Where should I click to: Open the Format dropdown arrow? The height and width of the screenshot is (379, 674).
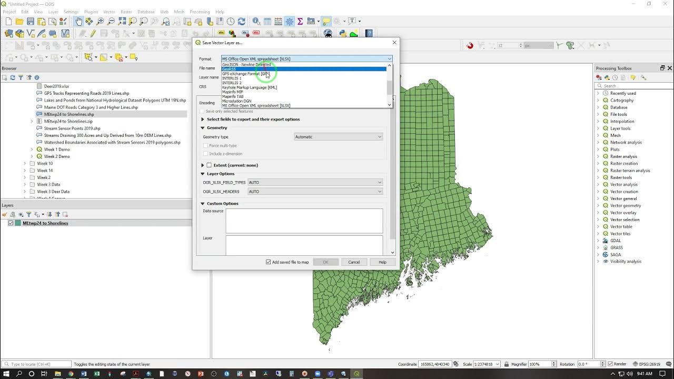pyautogui.click(x=390, y=59)
